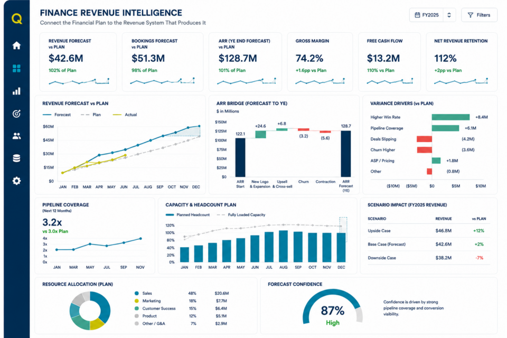Click the (5.6) Contraction bar

pyautogui.click(x=325, y=132)
